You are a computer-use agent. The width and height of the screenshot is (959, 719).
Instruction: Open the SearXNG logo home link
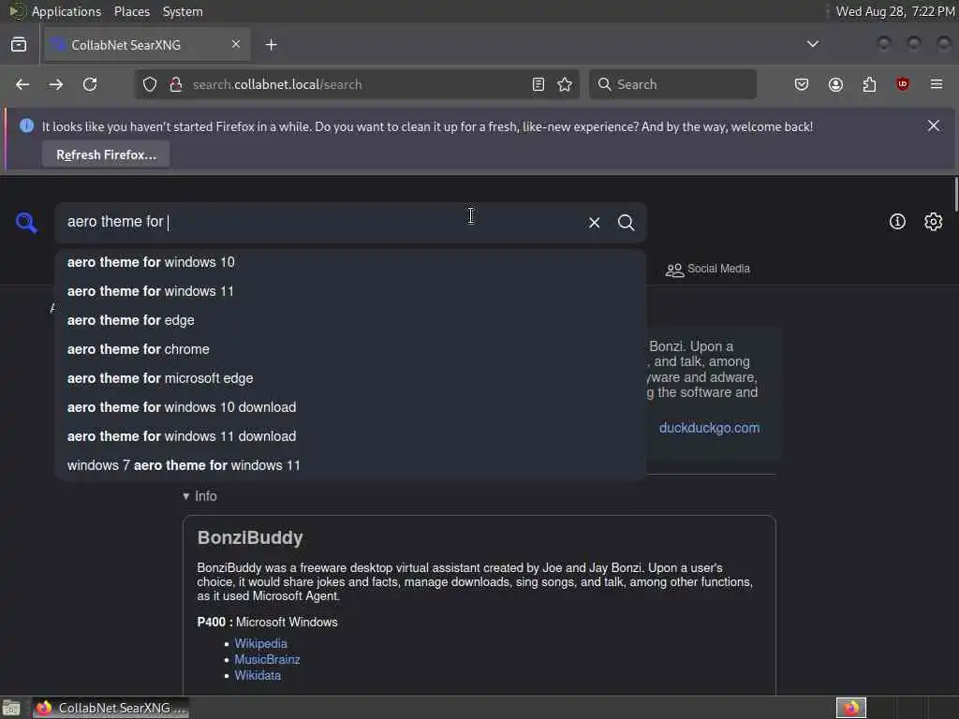26,223
